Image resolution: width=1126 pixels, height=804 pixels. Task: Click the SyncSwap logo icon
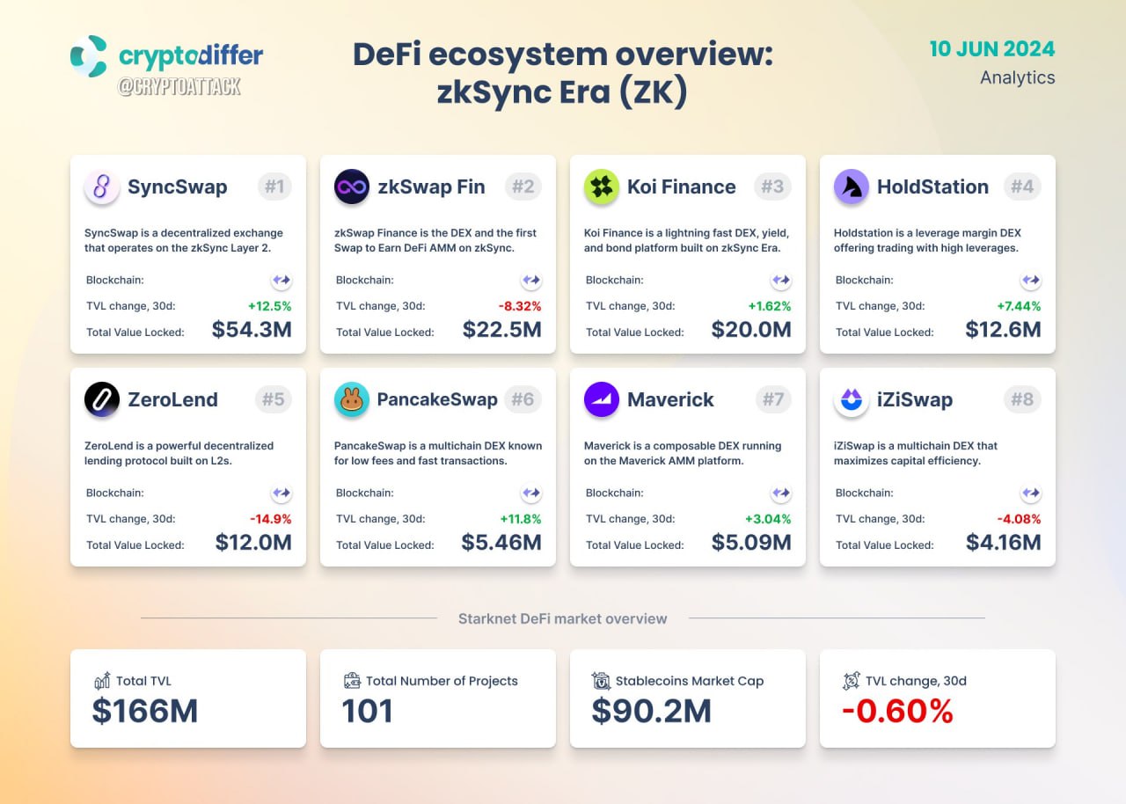point(102,186)
